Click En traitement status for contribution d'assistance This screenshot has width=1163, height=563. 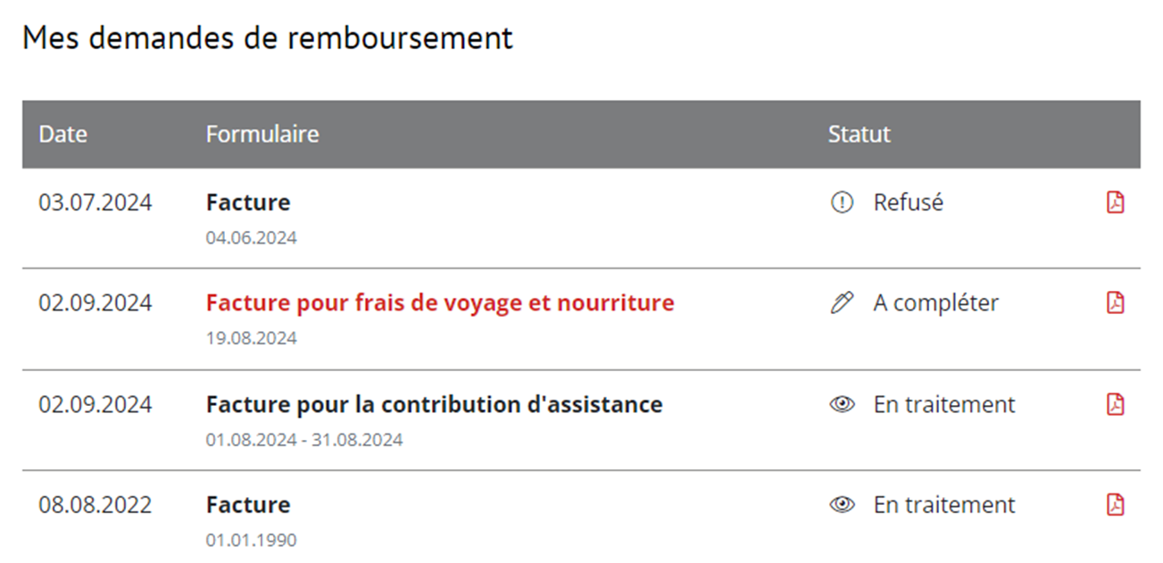click(944, 404)
